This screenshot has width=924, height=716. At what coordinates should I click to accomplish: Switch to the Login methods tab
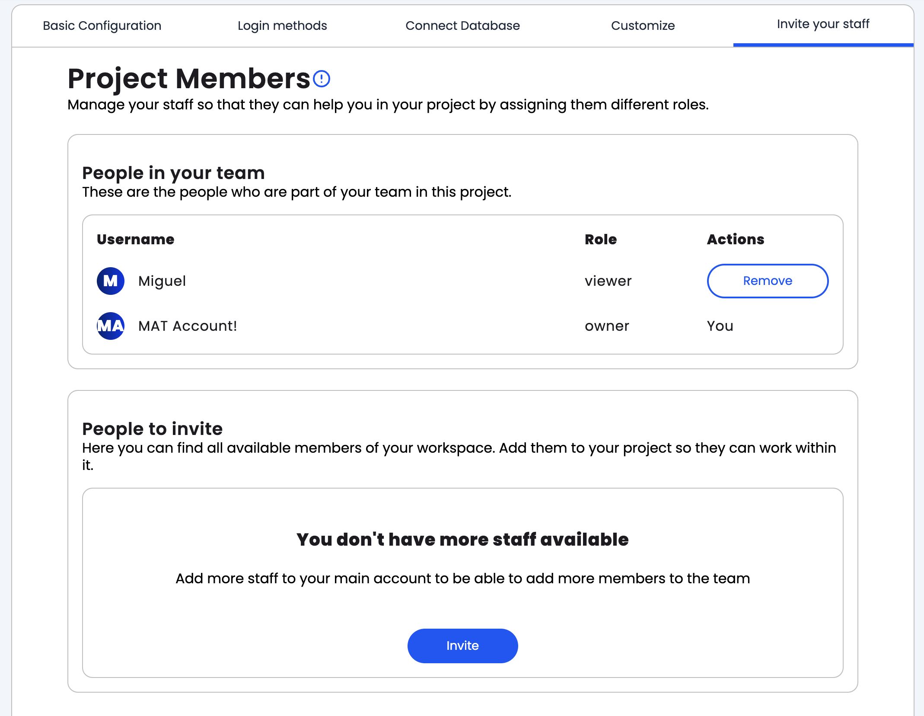pos(282,26)
